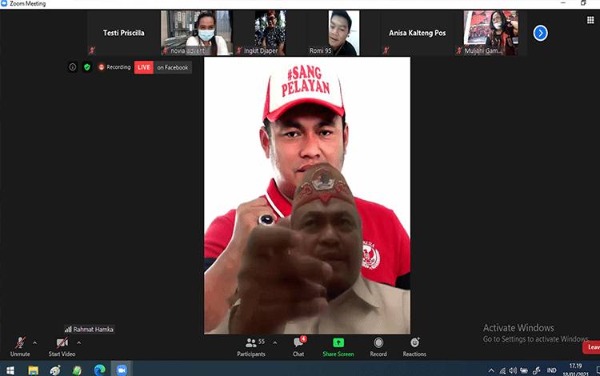Open the Reactions menu
The width and height of the screenshot is (600, 376).
click(x=414, y=347)
